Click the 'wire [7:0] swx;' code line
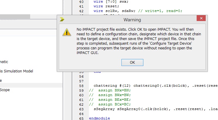 [x=107, y=1]
